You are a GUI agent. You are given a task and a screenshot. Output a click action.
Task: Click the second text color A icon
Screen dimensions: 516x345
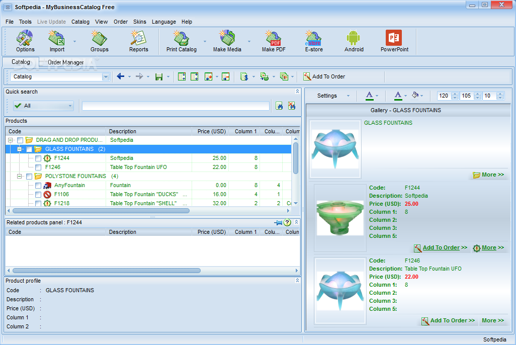point(398,96)
